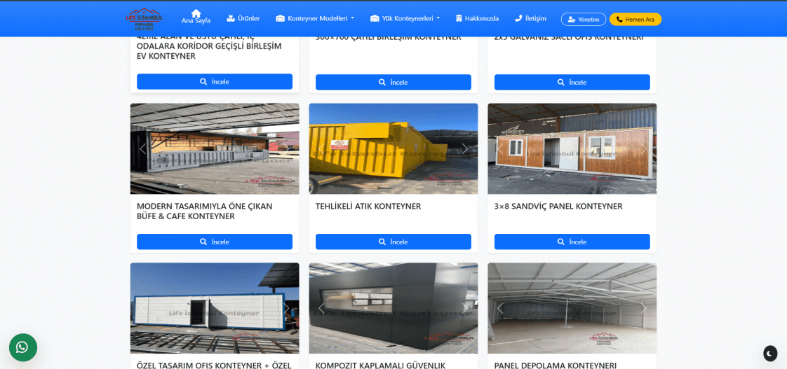İncele the galvaniz saçlı ofis konteyneri
787x369 pixels.
tap(572, 82)
